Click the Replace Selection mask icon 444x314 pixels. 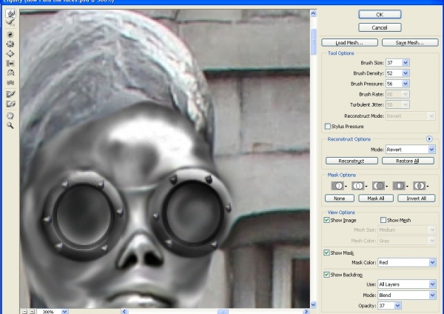pyautogui.click(x=337, y=186)
